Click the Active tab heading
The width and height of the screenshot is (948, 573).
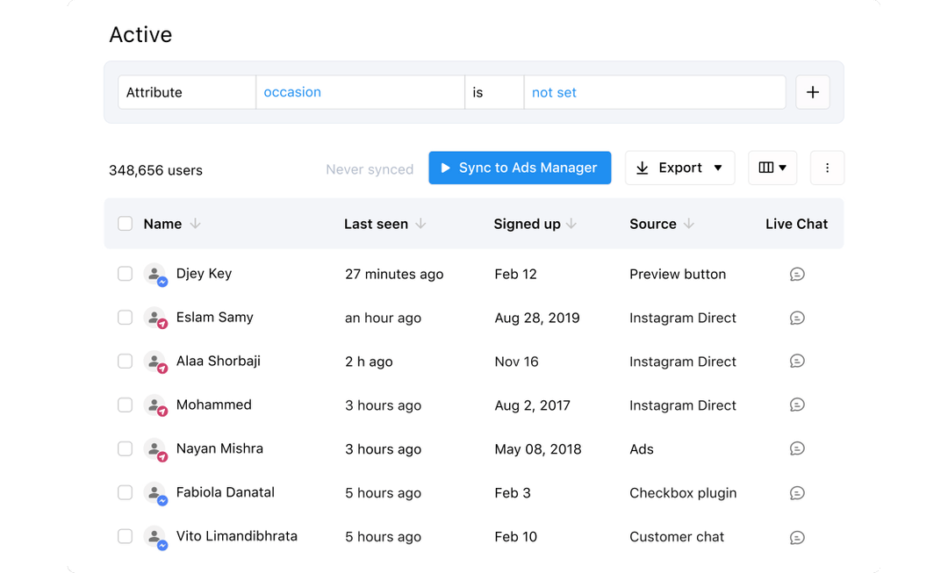140,35
